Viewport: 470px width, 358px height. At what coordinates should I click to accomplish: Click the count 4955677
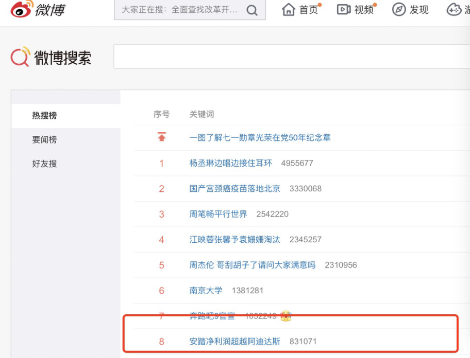click(x=297, y=163)
